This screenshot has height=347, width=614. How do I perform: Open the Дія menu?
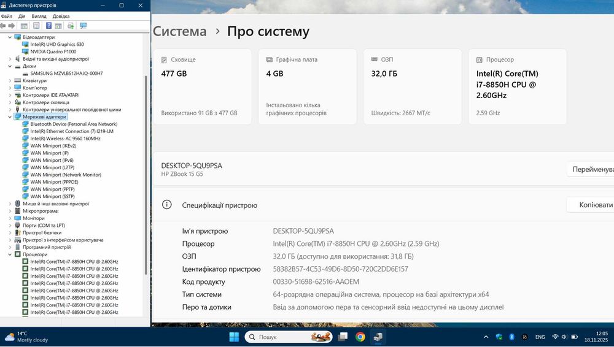(x=22, y=16)
